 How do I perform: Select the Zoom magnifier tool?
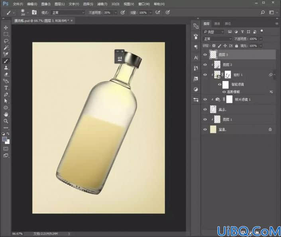(6, 121)
